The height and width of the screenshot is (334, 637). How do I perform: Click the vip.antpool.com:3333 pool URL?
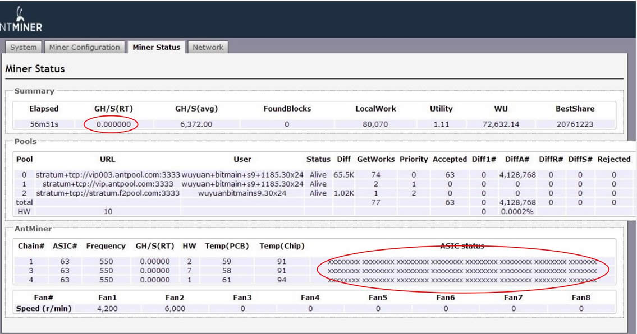(108, 184)
